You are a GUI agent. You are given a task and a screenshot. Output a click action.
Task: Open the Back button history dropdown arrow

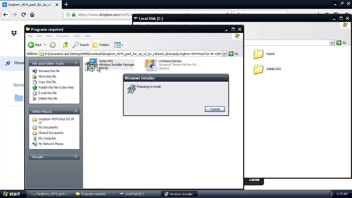point(45,45)
